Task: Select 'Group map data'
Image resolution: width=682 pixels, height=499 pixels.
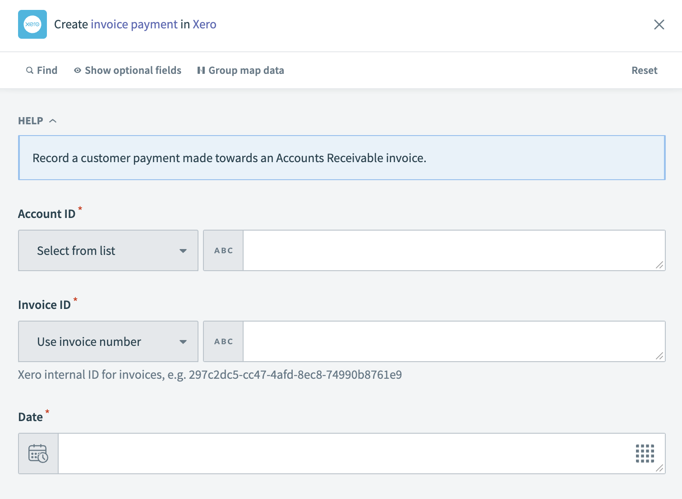Action: point(246,70)
